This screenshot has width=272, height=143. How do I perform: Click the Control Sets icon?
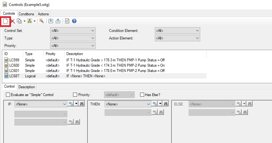30,21
